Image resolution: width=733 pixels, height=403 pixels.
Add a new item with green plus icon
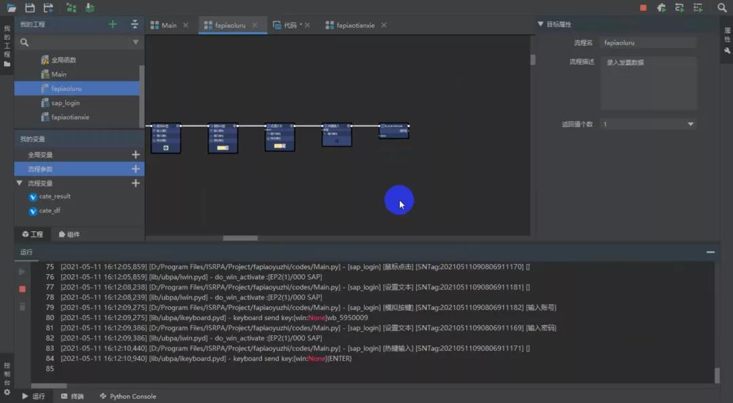click(x=113, y=24)
